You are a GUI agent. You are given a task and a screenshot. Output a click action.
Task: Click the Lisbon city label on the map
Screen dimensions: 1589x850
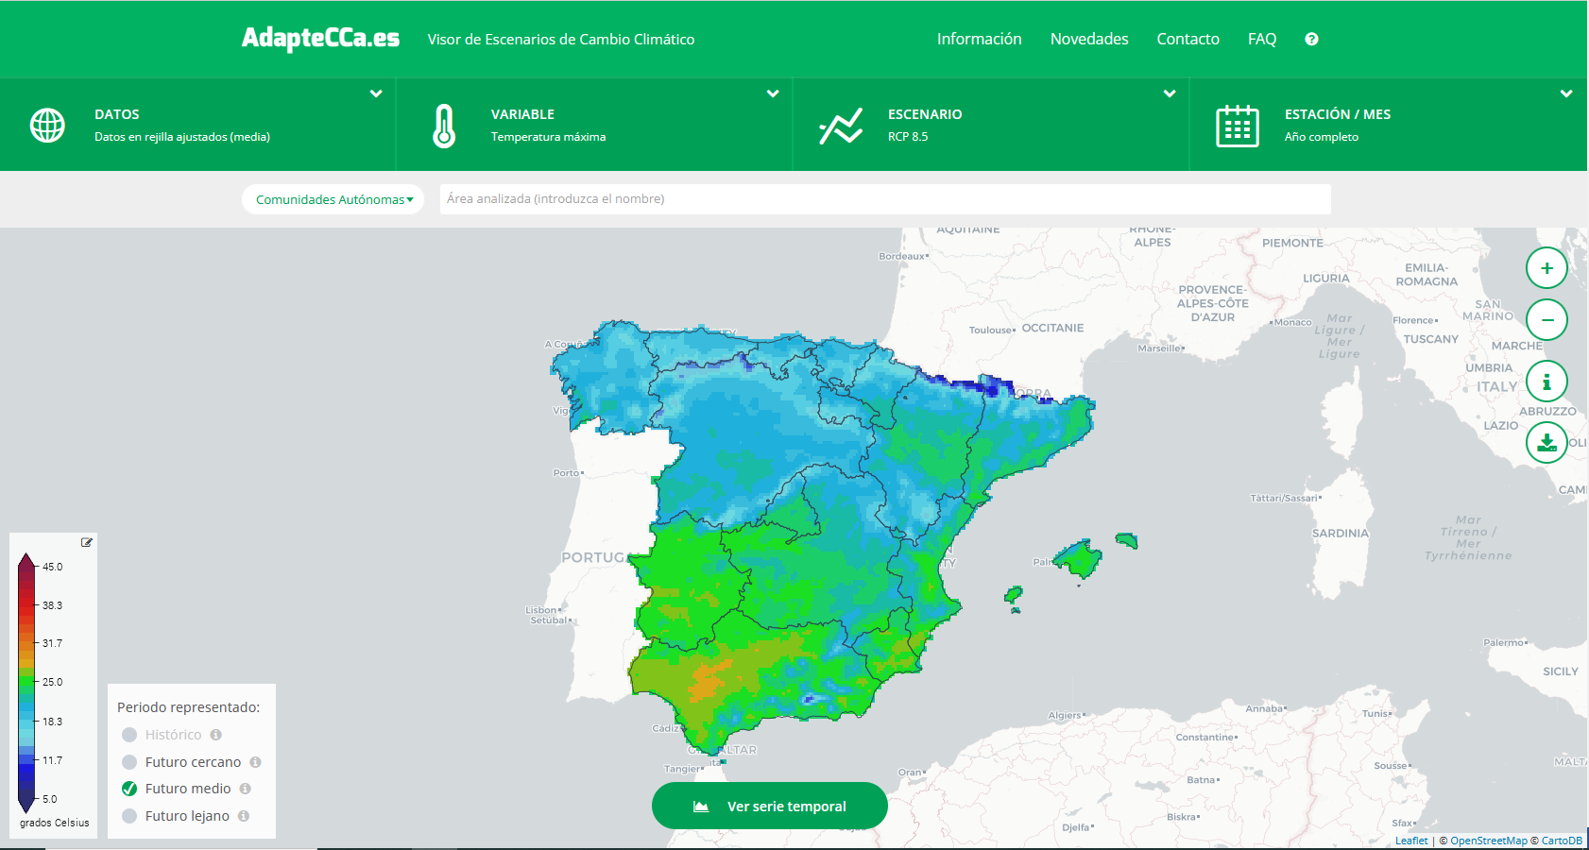pyautogui.click(x=541, y=610)
